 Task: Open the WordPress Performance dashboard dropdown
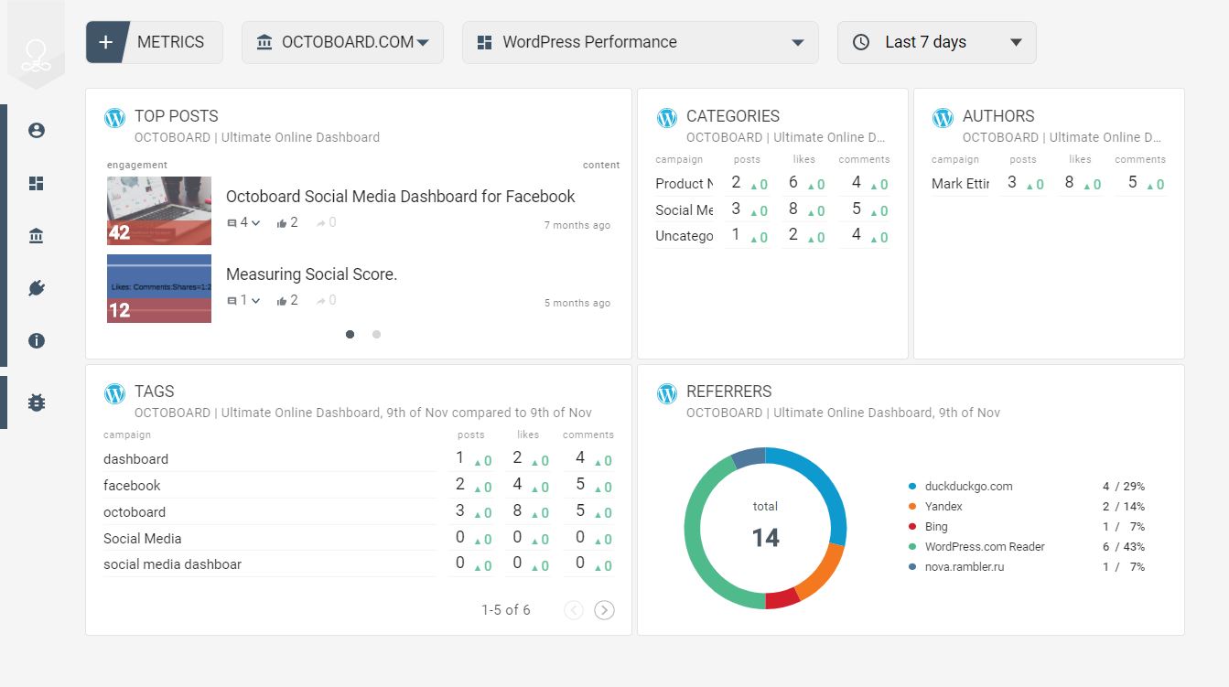(641, 43)
